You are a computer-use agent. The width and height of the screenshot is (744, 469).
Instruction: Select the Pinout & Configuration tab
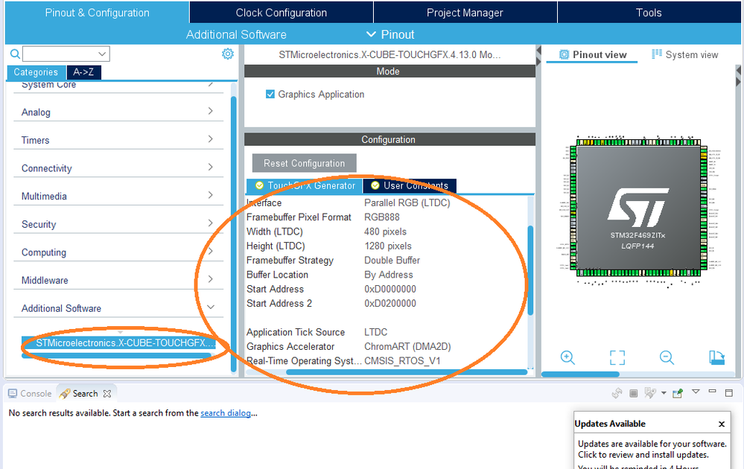tap(98, 13)
